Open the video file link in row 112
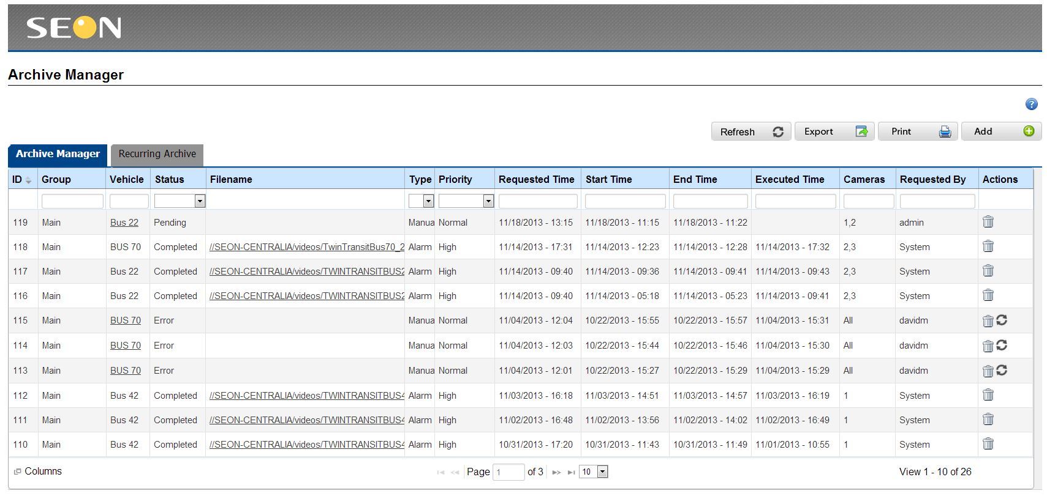Screen dimensions: 1047x496 coord(307,396)
